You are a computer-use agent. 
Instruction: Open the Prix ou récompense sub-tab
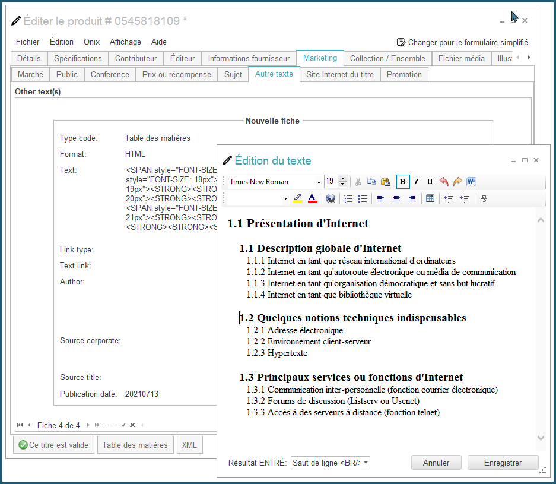[177, 74]
